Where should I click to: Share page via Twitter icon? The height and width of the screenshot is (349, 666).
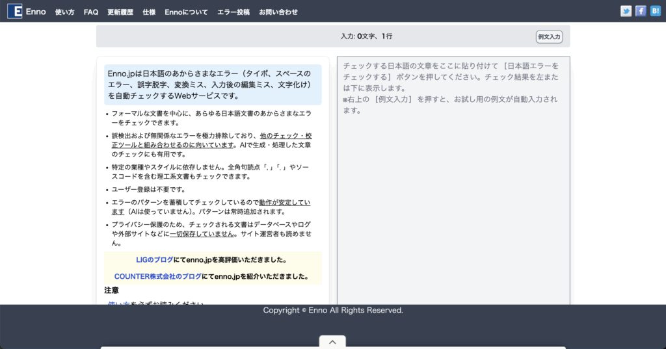pos(626,11)
